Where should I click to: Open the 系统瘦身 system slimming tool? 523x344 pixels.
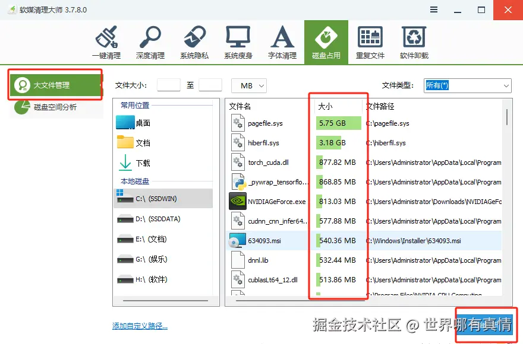[x=238, y=42]
